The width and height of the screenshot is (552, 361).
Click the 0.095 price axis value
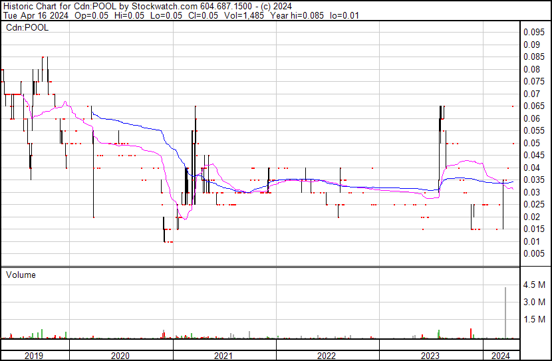(x=534, y=33)
